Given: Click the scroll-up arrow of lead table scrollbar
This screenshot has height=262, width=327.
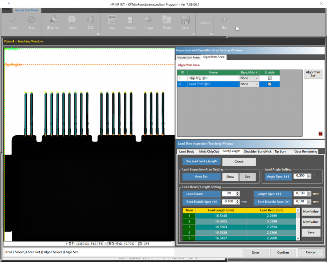Looking at the screenshot, I should coord(298,210).
